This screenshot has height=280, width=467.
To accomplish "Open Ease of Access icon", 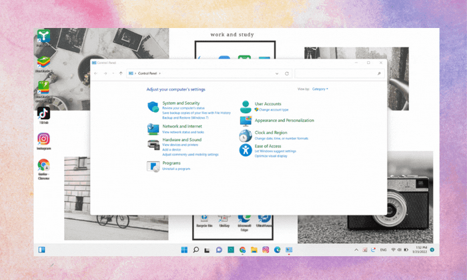I will (246, 150).
